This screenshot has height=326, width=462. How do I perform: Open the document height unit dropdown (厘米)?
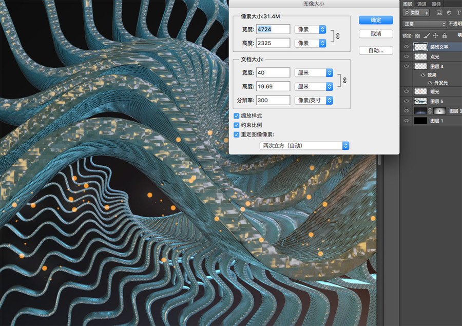tap(314, 86)
